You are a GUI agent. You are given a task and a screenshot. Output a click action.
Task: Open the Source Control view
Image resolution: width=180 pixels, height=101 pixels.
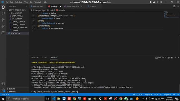click(x=3, y=20)
